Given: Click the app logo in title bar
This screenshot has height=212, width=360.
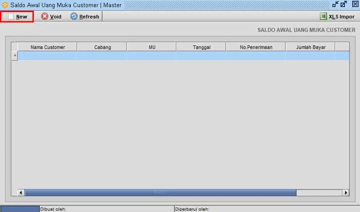Looking at the screenshot, I should (x=5, y=5).
